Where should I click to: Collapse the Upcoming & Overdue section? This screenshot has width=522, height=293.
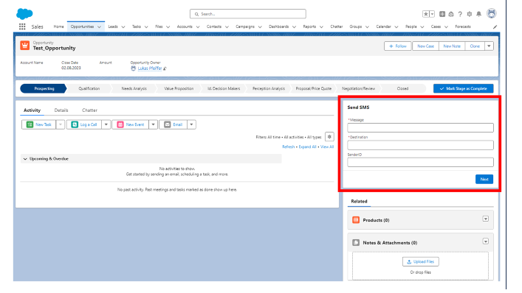[x=25, y=159]
